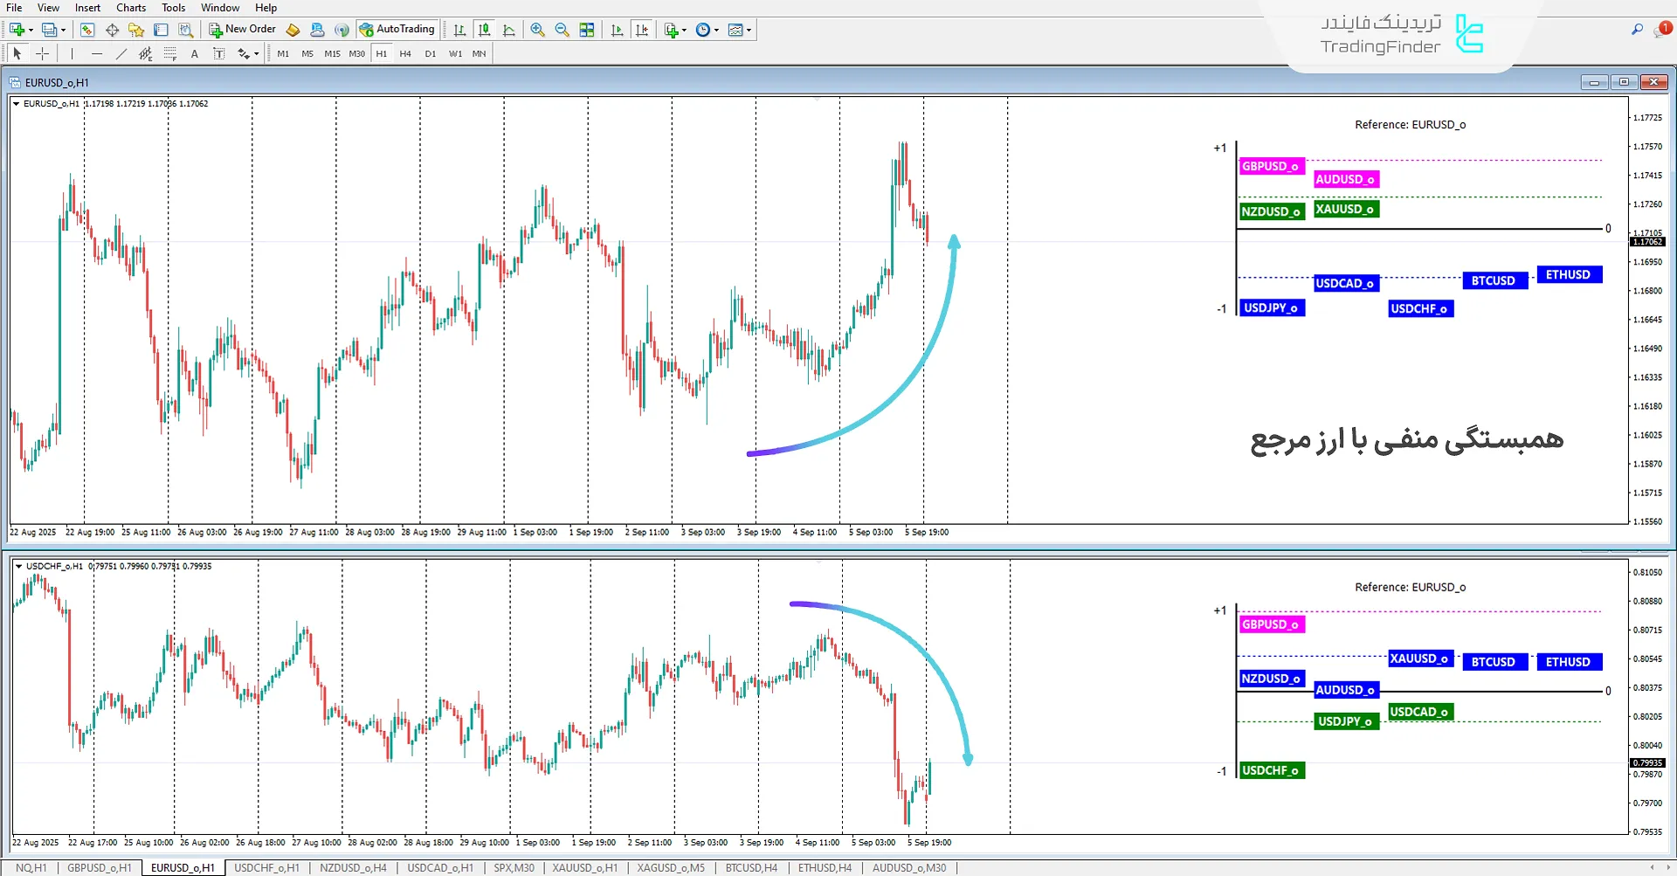Switch to the USDCHF_o,H1 chart tab
The width and height of the screenshot is (1677, 876).
tap(266, 868)
